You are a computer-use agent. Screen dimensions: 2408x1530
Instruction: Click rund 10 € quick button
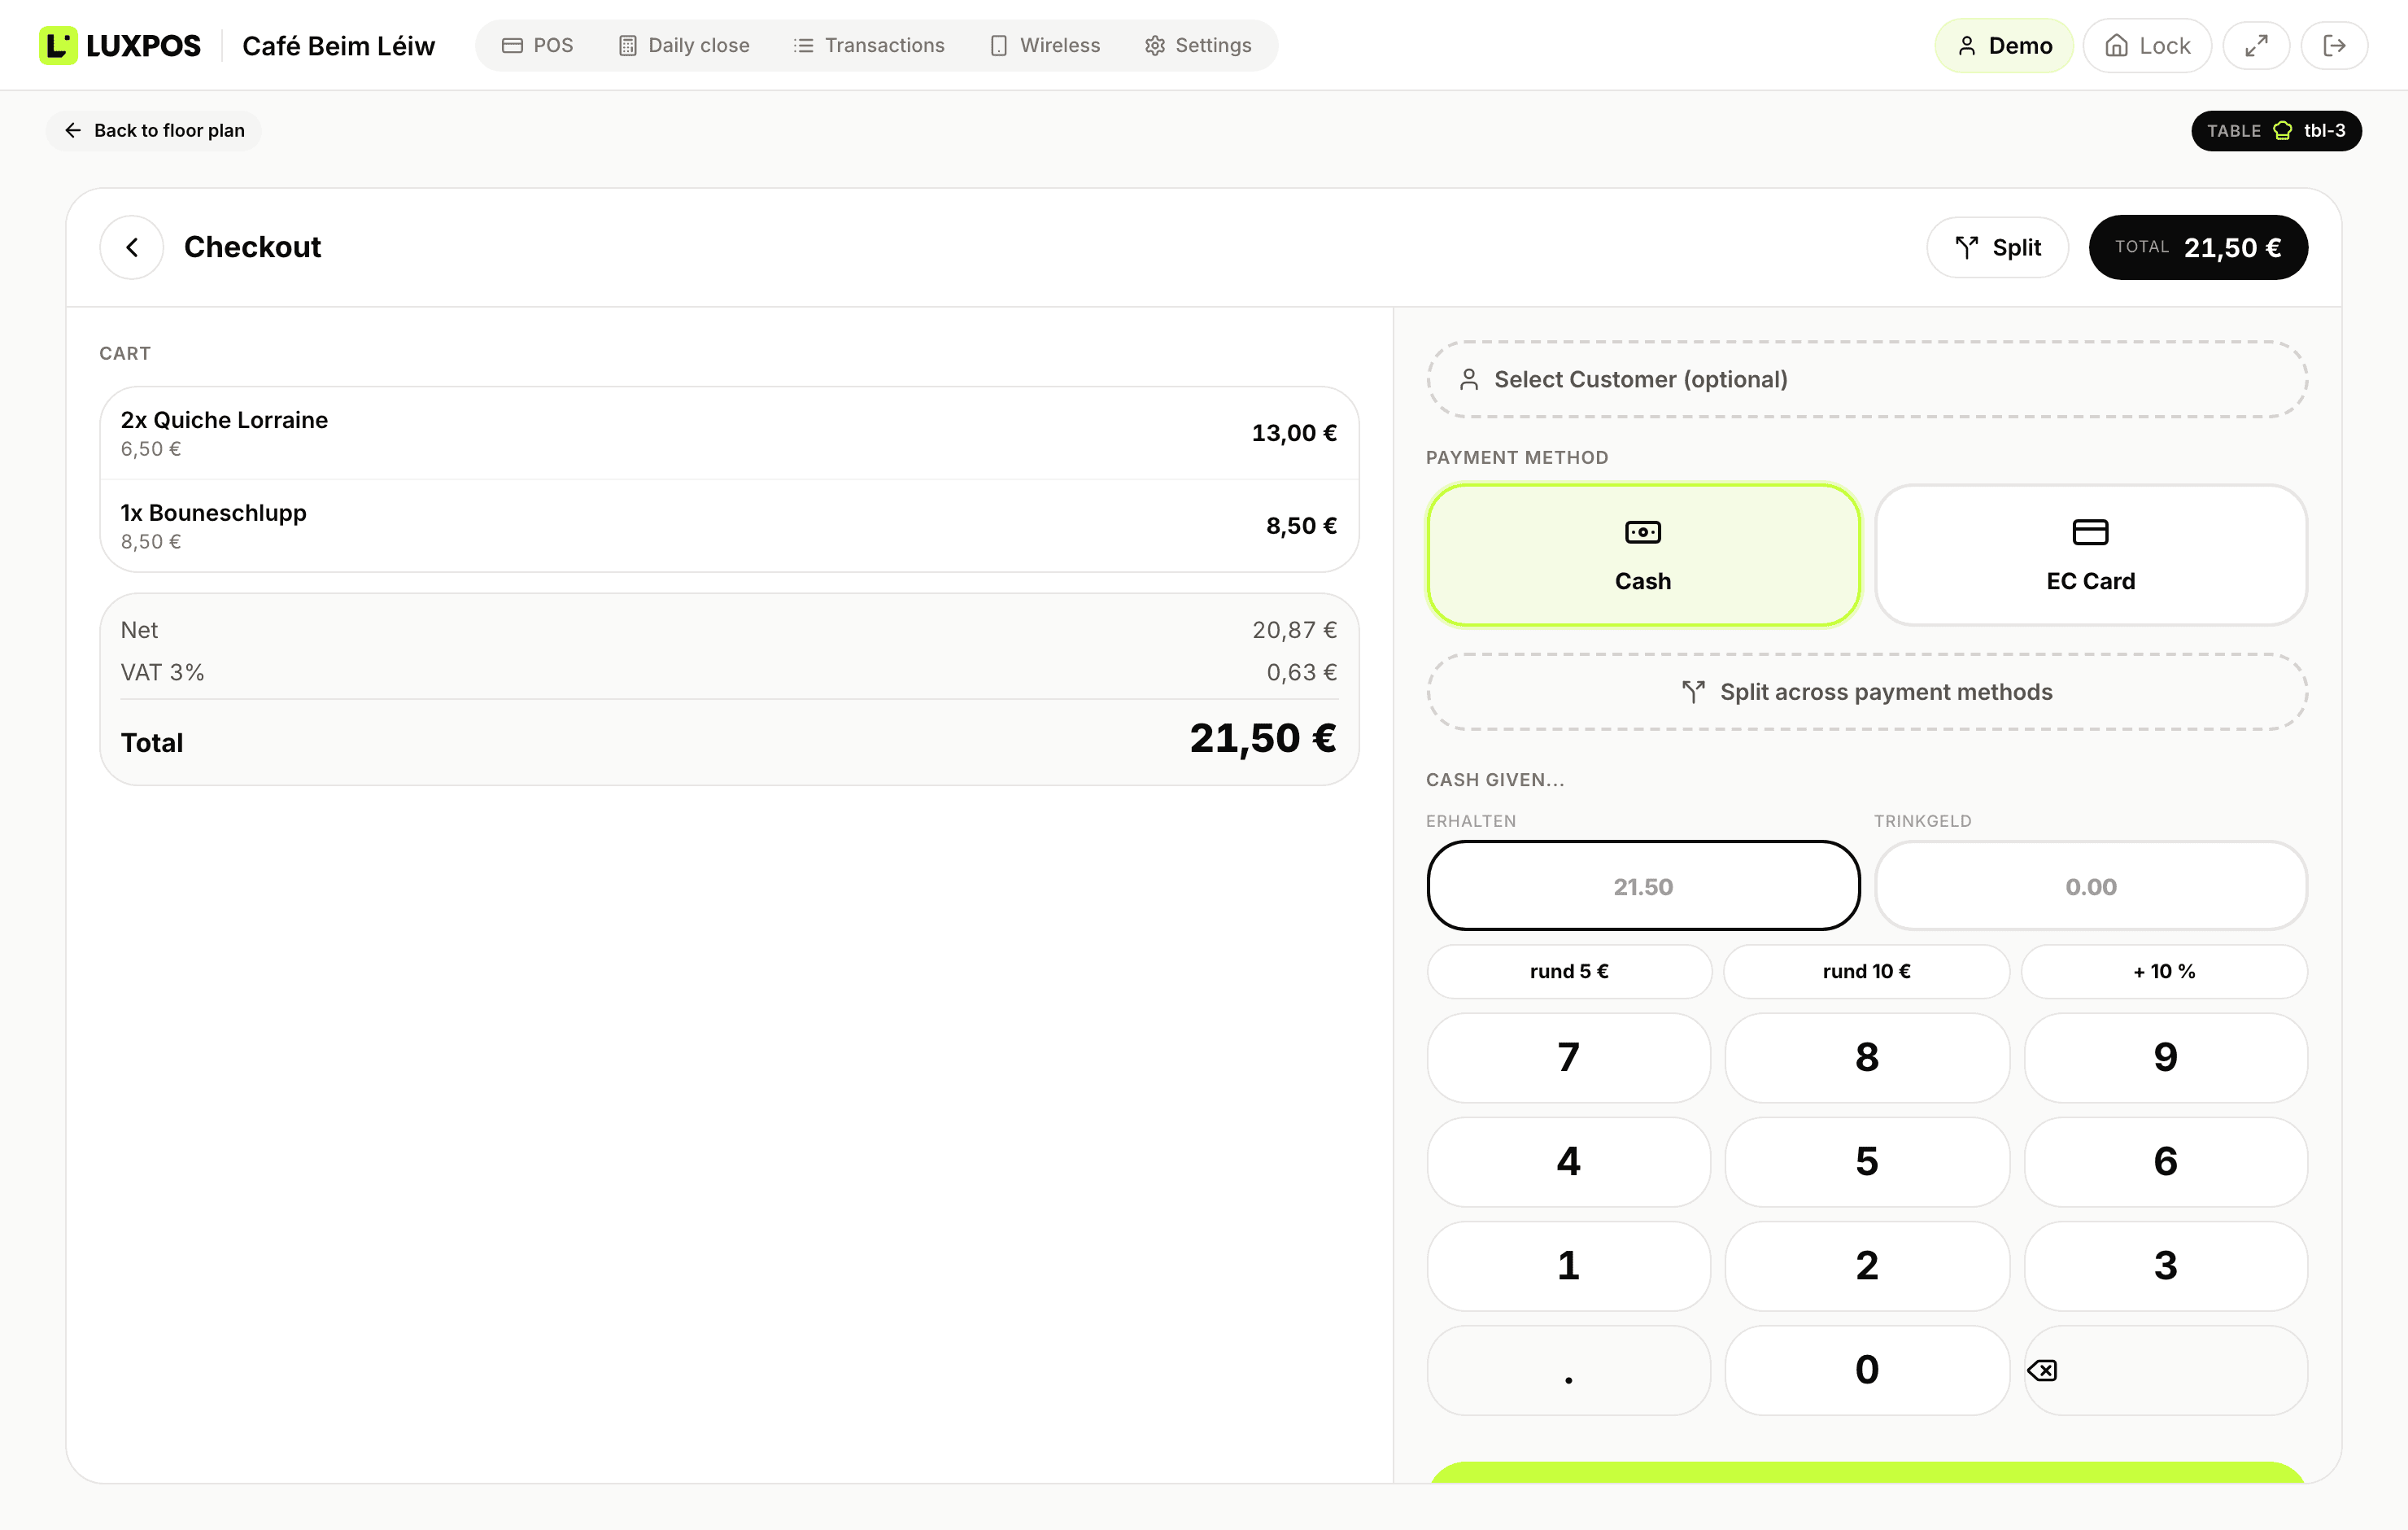point(1866,971)
